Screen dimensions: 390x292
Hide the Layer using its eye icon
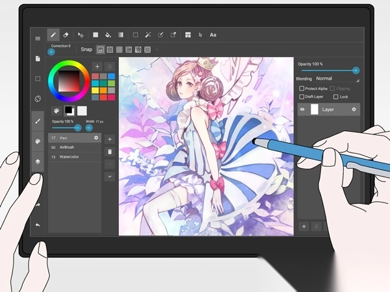click(x=302, y=110)
